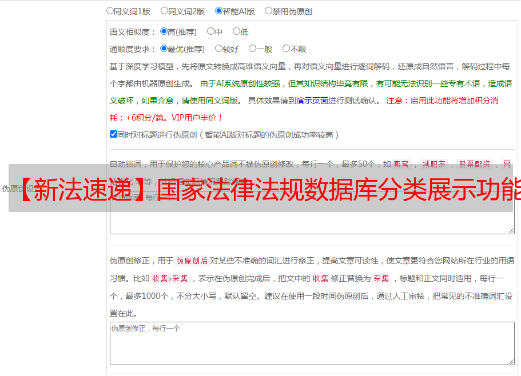Image resolution: width=521 pixels, height=376 pixels.
Task: Set 语义相似度 to 中
Action: pyautogui.click(x=210, y=31)
